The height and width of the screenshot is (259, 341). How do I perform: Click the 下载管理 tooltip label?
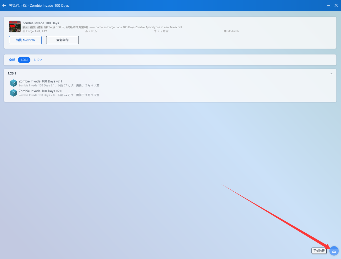point(319,251)
